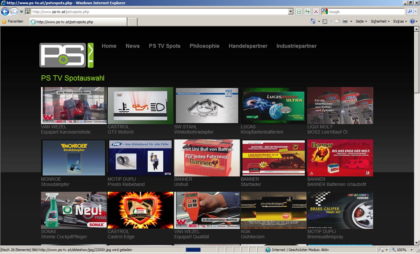The height and width of the screenshot is (254, 420).
Task: Click the green Refresh arrows icon
Action: pos(307,12)
